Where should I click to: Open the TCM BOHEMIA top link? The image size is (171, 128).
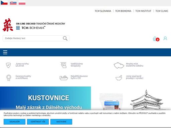pyautogui.click(x=123, y=11)
